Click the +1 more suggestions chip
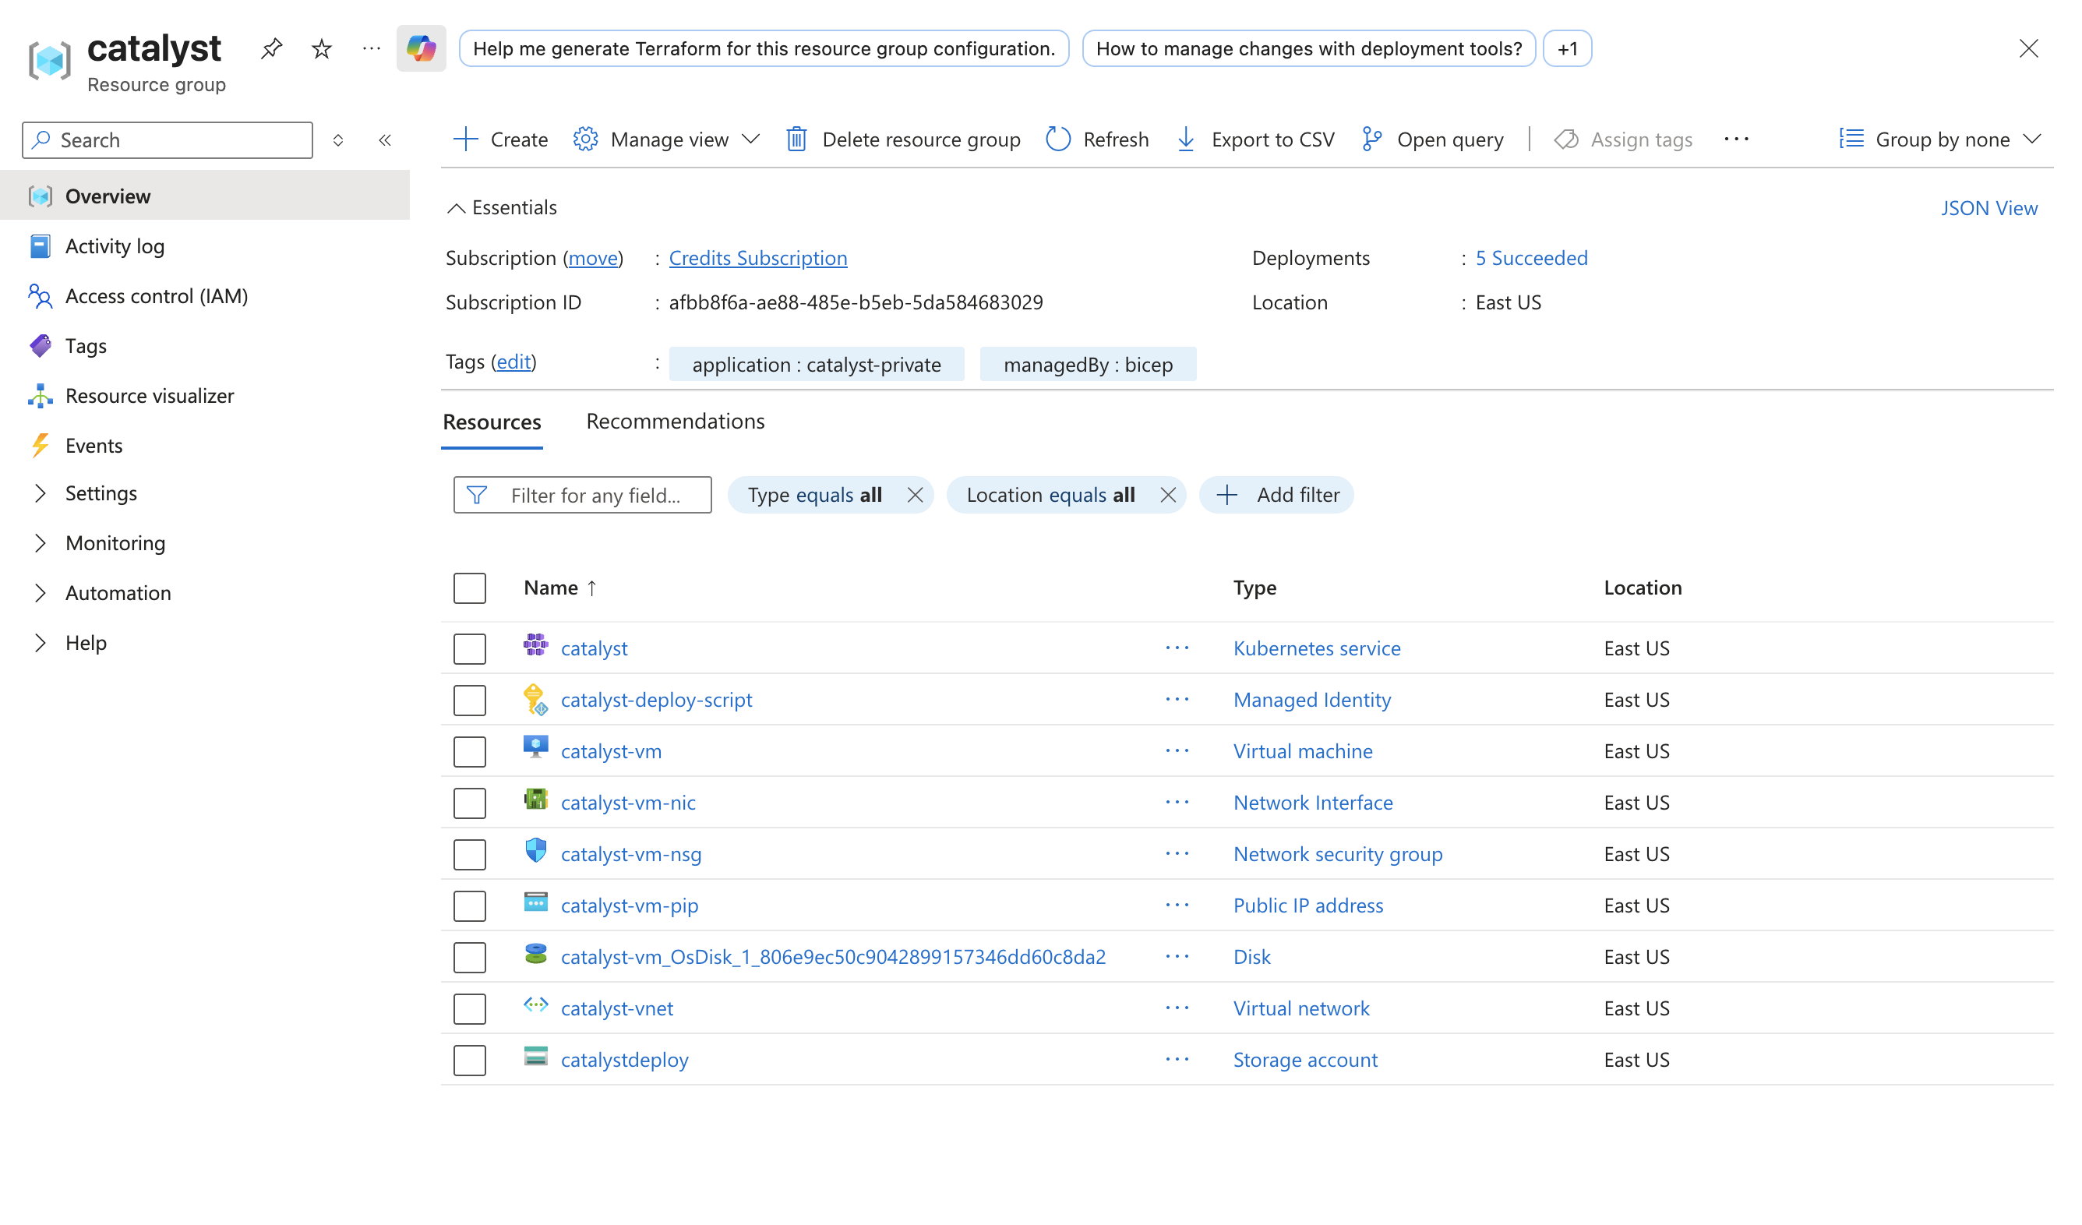 point(1566,49)
